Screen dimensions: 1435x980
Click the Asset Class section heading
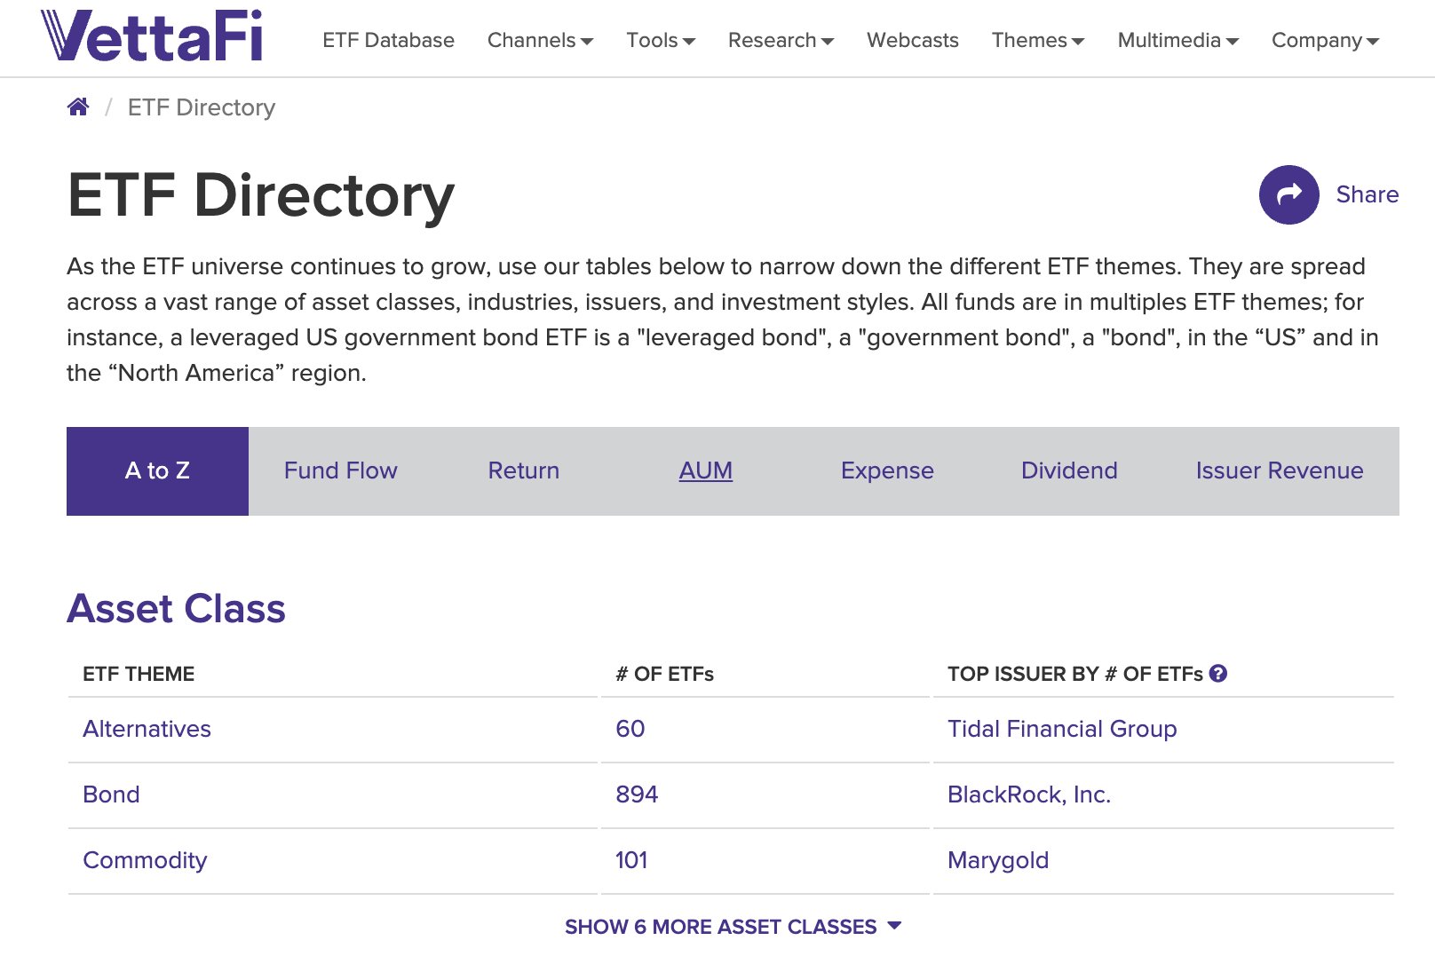pyautogui.click(x=176, y=609)
